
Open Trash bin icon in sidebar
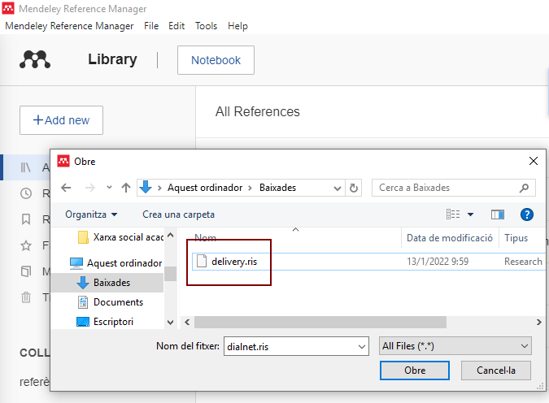click(x=26, y=297)
